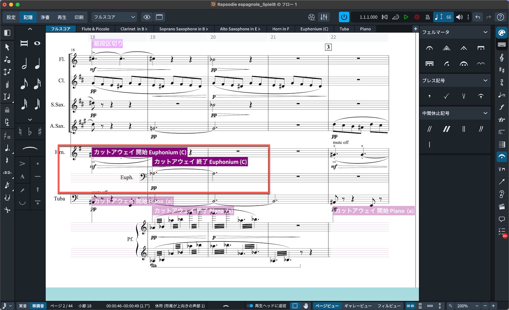
Task: Switch to フィルビュー
Action: pos(389,306)
